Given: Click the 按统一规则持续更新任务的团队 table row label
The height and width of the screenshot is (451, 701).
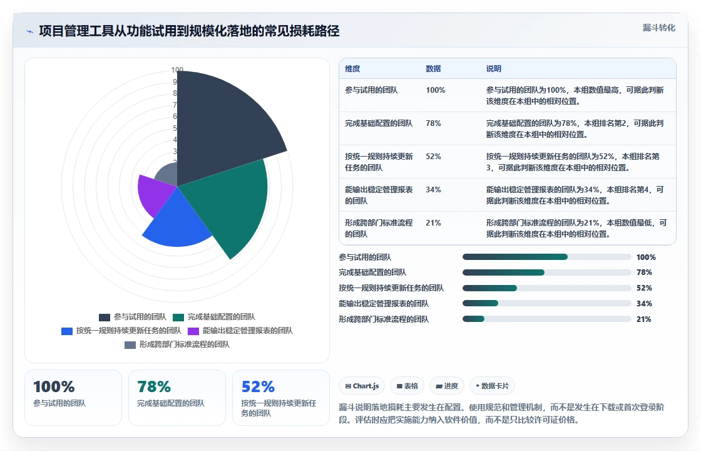Looking at the screenshot, I should (379, 162).
